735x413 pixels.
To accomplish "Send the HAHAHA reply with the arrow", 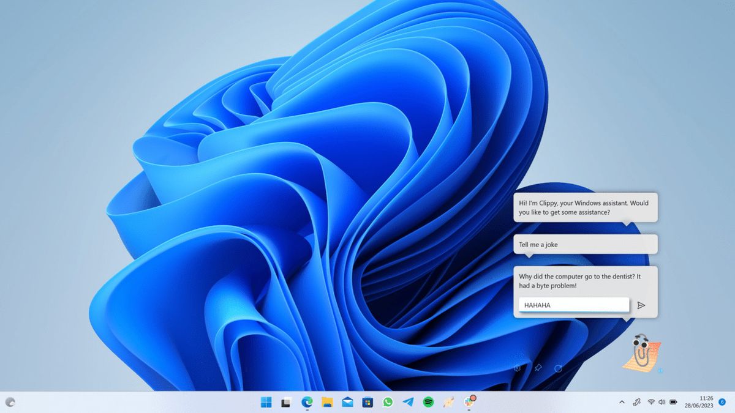I will [x=641, y=305].
